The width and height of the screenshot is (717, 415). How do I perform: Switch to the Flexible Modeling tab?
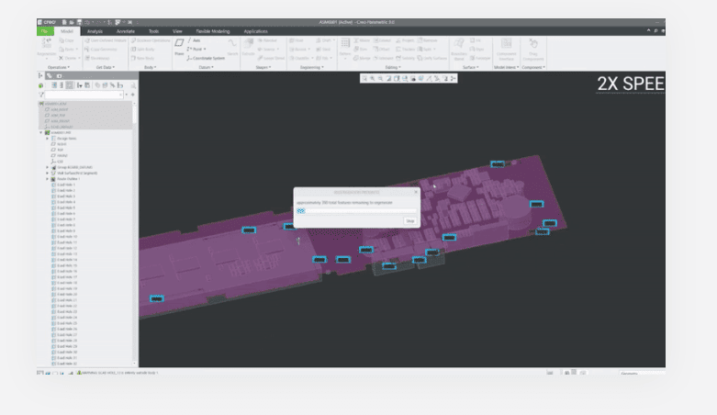point(213,31)
